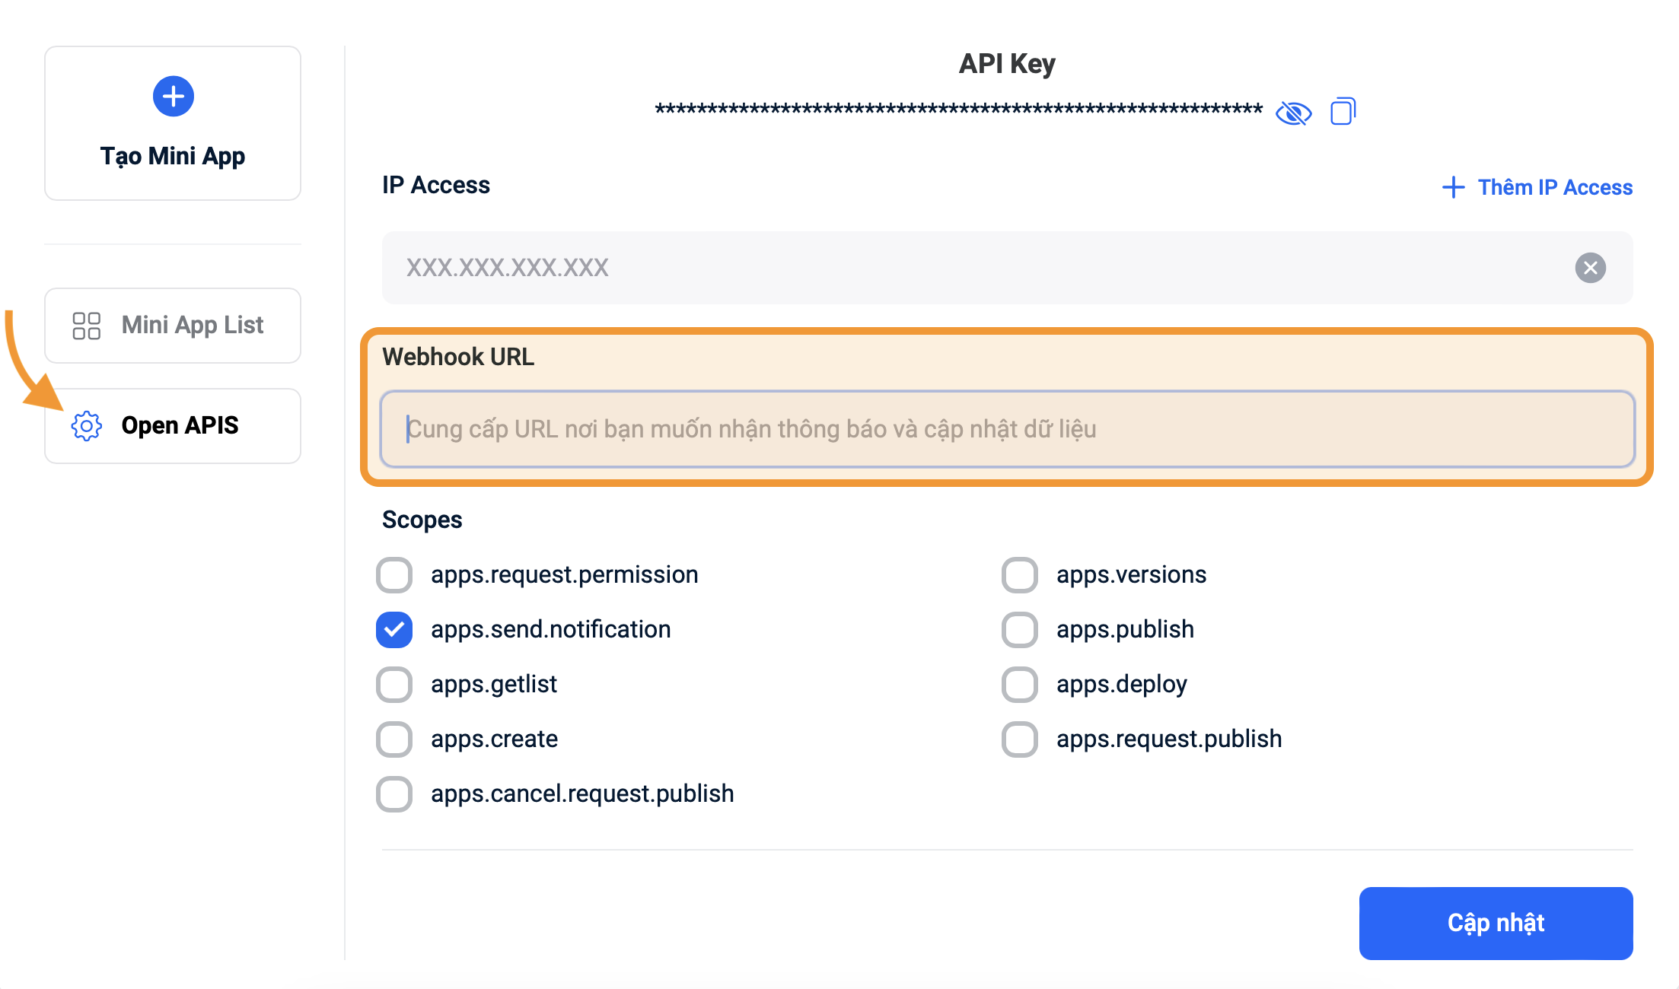Click the apps.request.publish label text
The image size is (1679, 989).
1169,739
